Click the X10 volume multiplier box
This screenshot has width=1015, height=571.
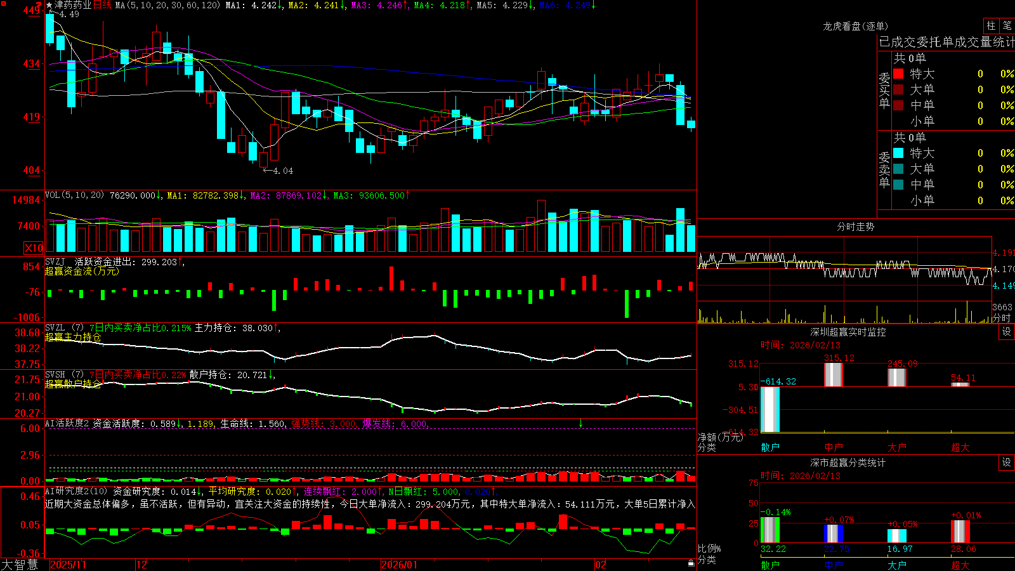click(x=34, y=248)
